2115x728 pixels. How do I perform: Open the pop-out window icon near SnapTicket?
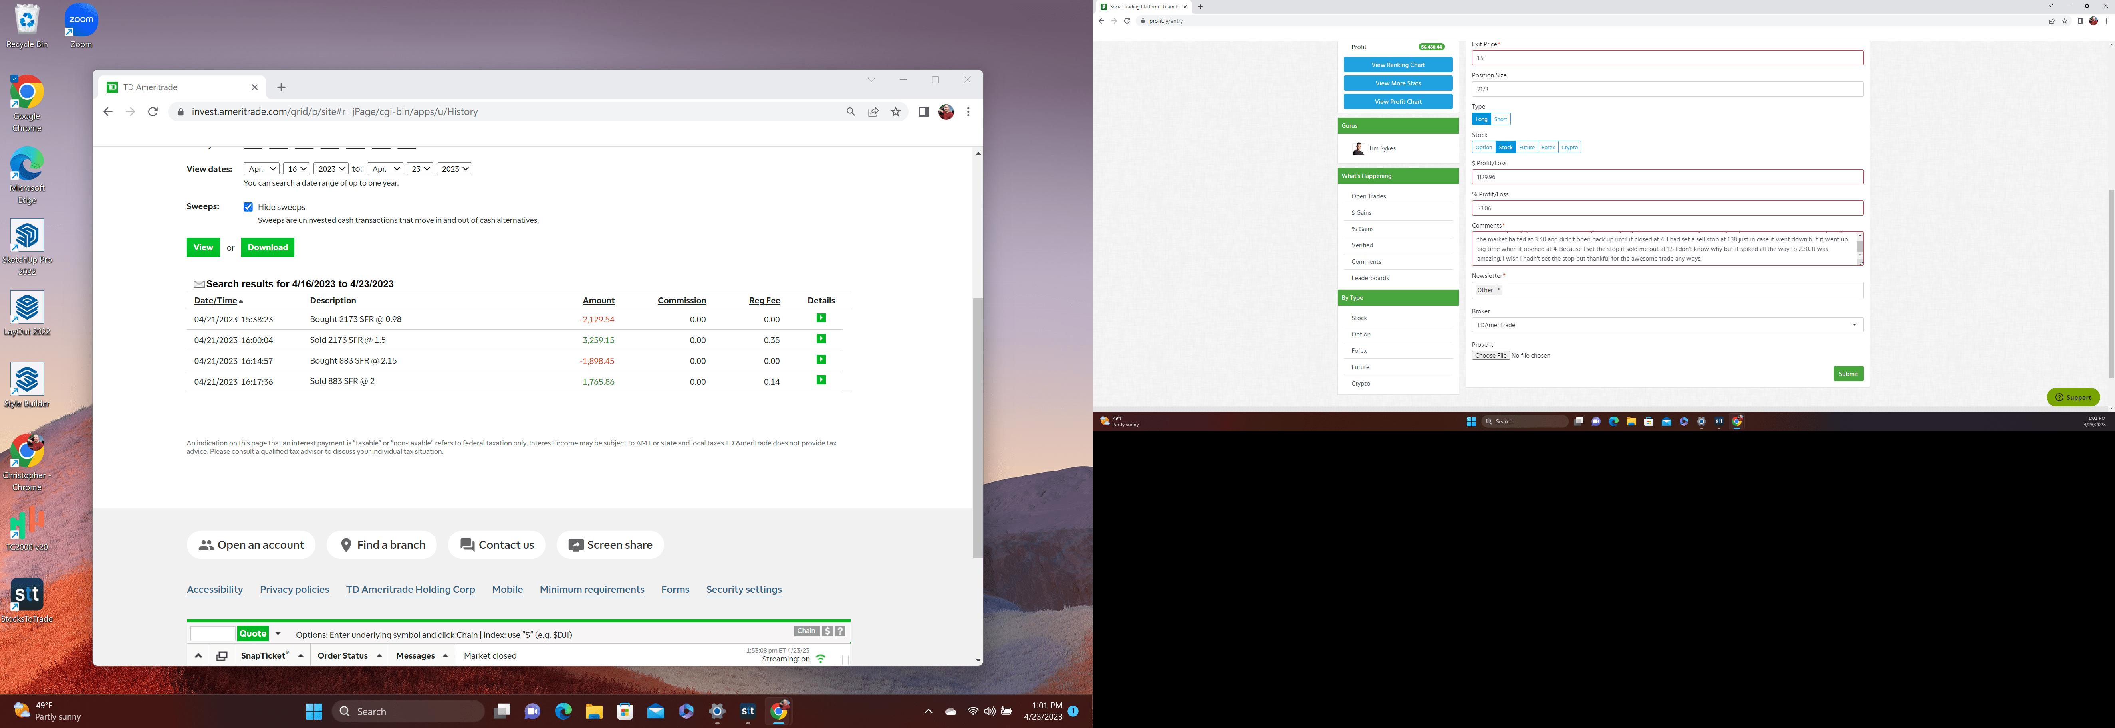222,656
